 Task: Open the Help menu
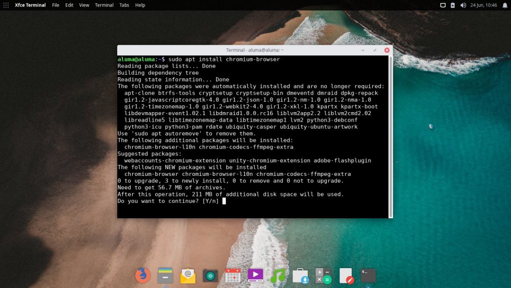[x=140, y=5]
